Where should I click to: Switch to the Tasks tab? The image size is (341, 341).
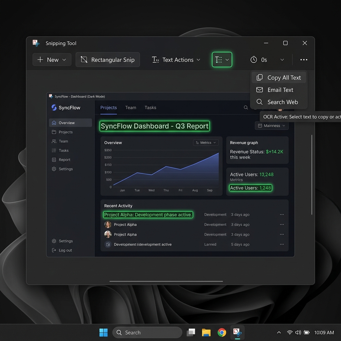[x=151, y=108]
